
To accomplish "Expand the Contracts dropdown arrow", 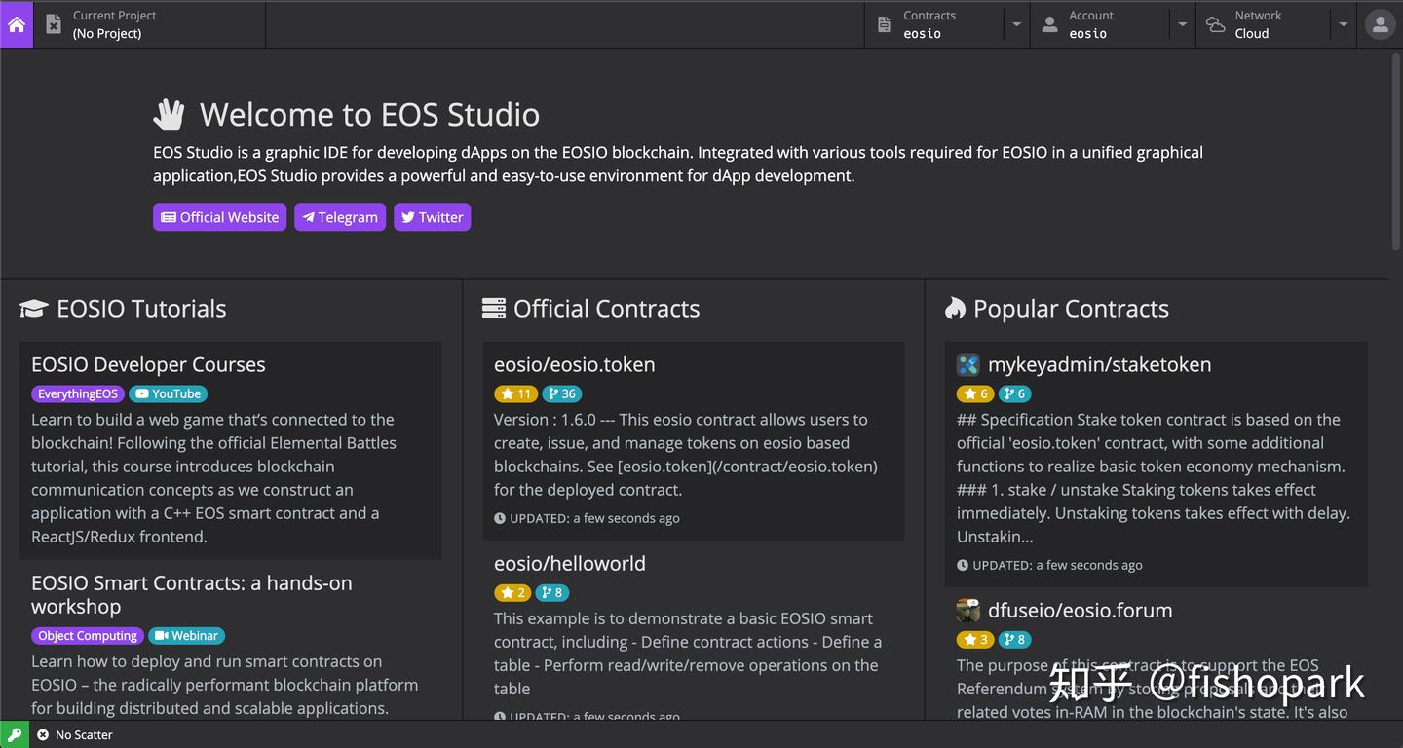I will click(1016, 25).
